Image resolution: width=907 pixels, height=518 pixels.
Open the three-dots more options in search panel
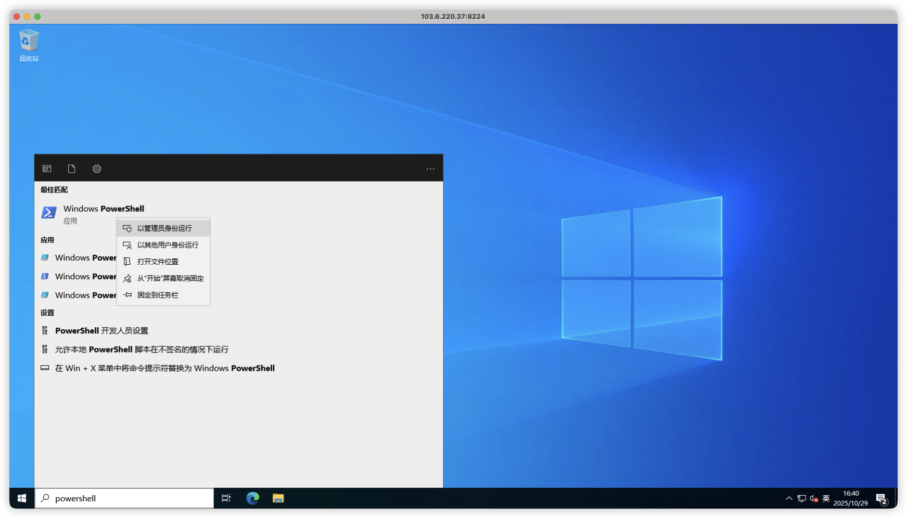430,169
